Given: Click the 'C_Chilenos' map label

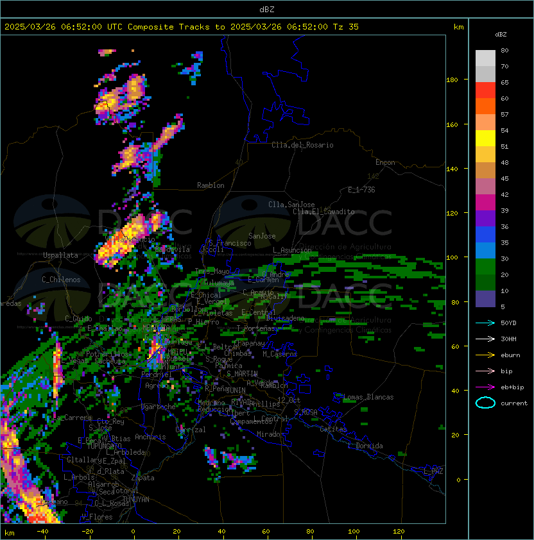Looking at the screenshot, I should pyautogui.click(x=61, y=280).
